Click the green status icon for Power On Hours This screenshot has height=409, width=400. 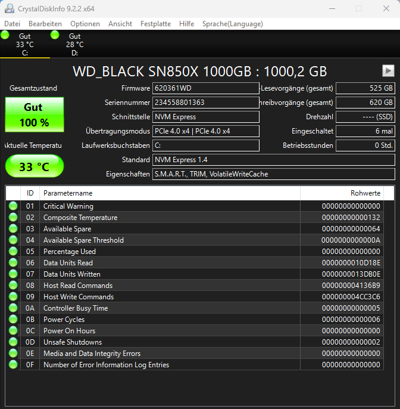coord(13,331)
